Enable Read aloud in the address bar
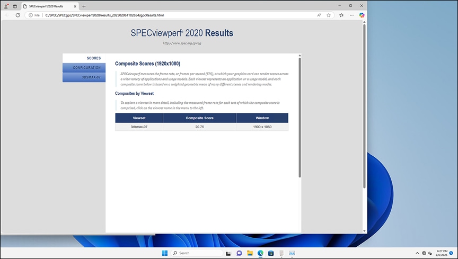 [319, 15]
